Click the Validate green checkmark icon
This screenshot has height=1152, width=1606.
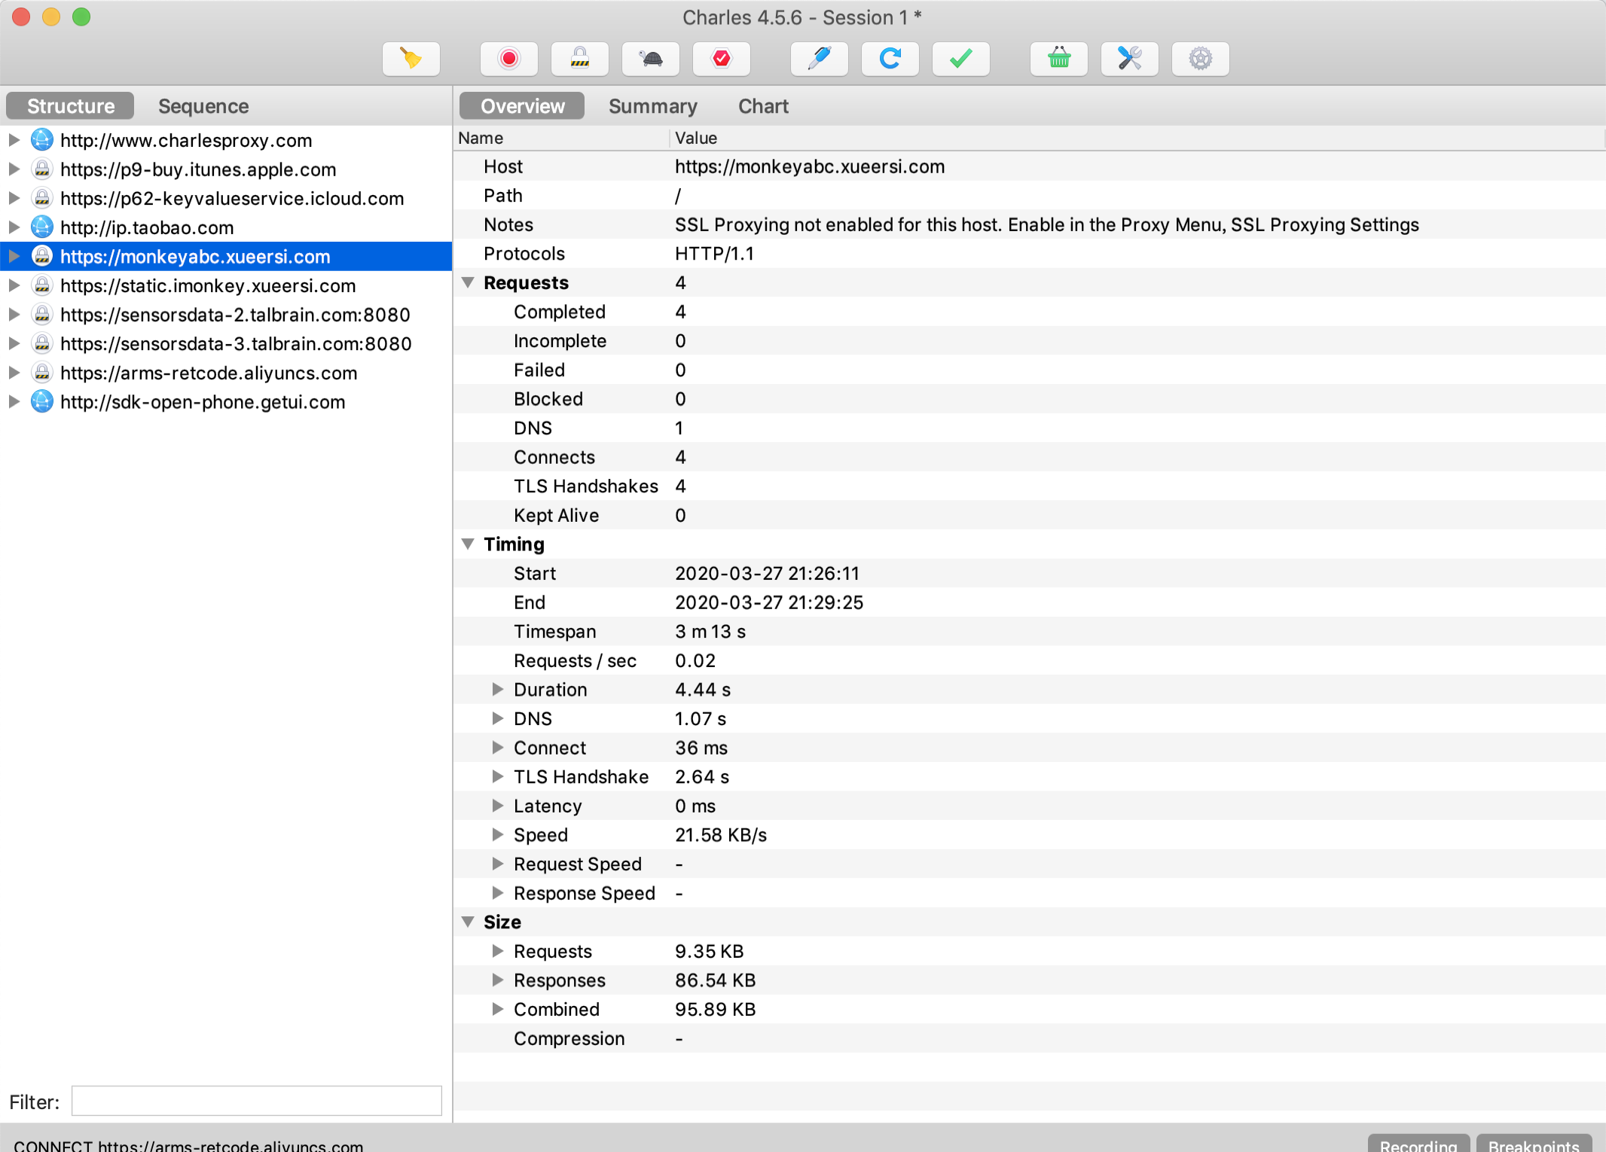click(x=961, y=59)
